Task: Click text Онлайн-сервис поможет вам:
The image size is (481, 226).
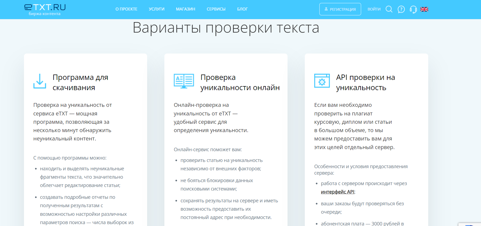Action: [x=208, y=150]
